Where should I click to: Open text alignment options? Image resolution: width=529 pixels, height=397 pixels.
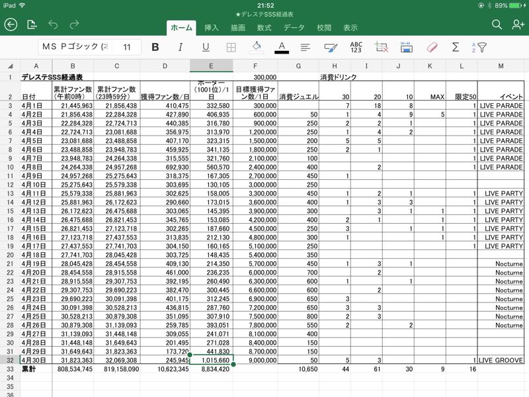(305, 47)
